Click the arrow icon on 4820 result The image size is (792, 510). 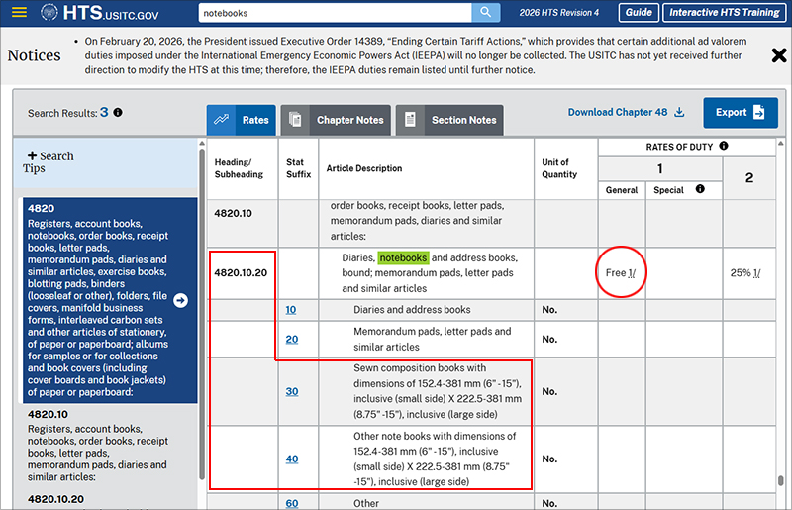click(x=180, y=300)
